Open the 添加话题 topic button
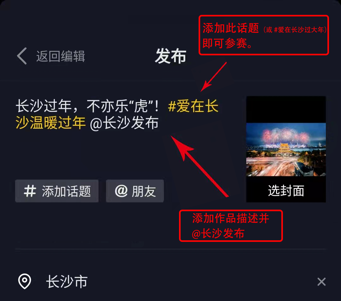341x301 pixels. 57,191
